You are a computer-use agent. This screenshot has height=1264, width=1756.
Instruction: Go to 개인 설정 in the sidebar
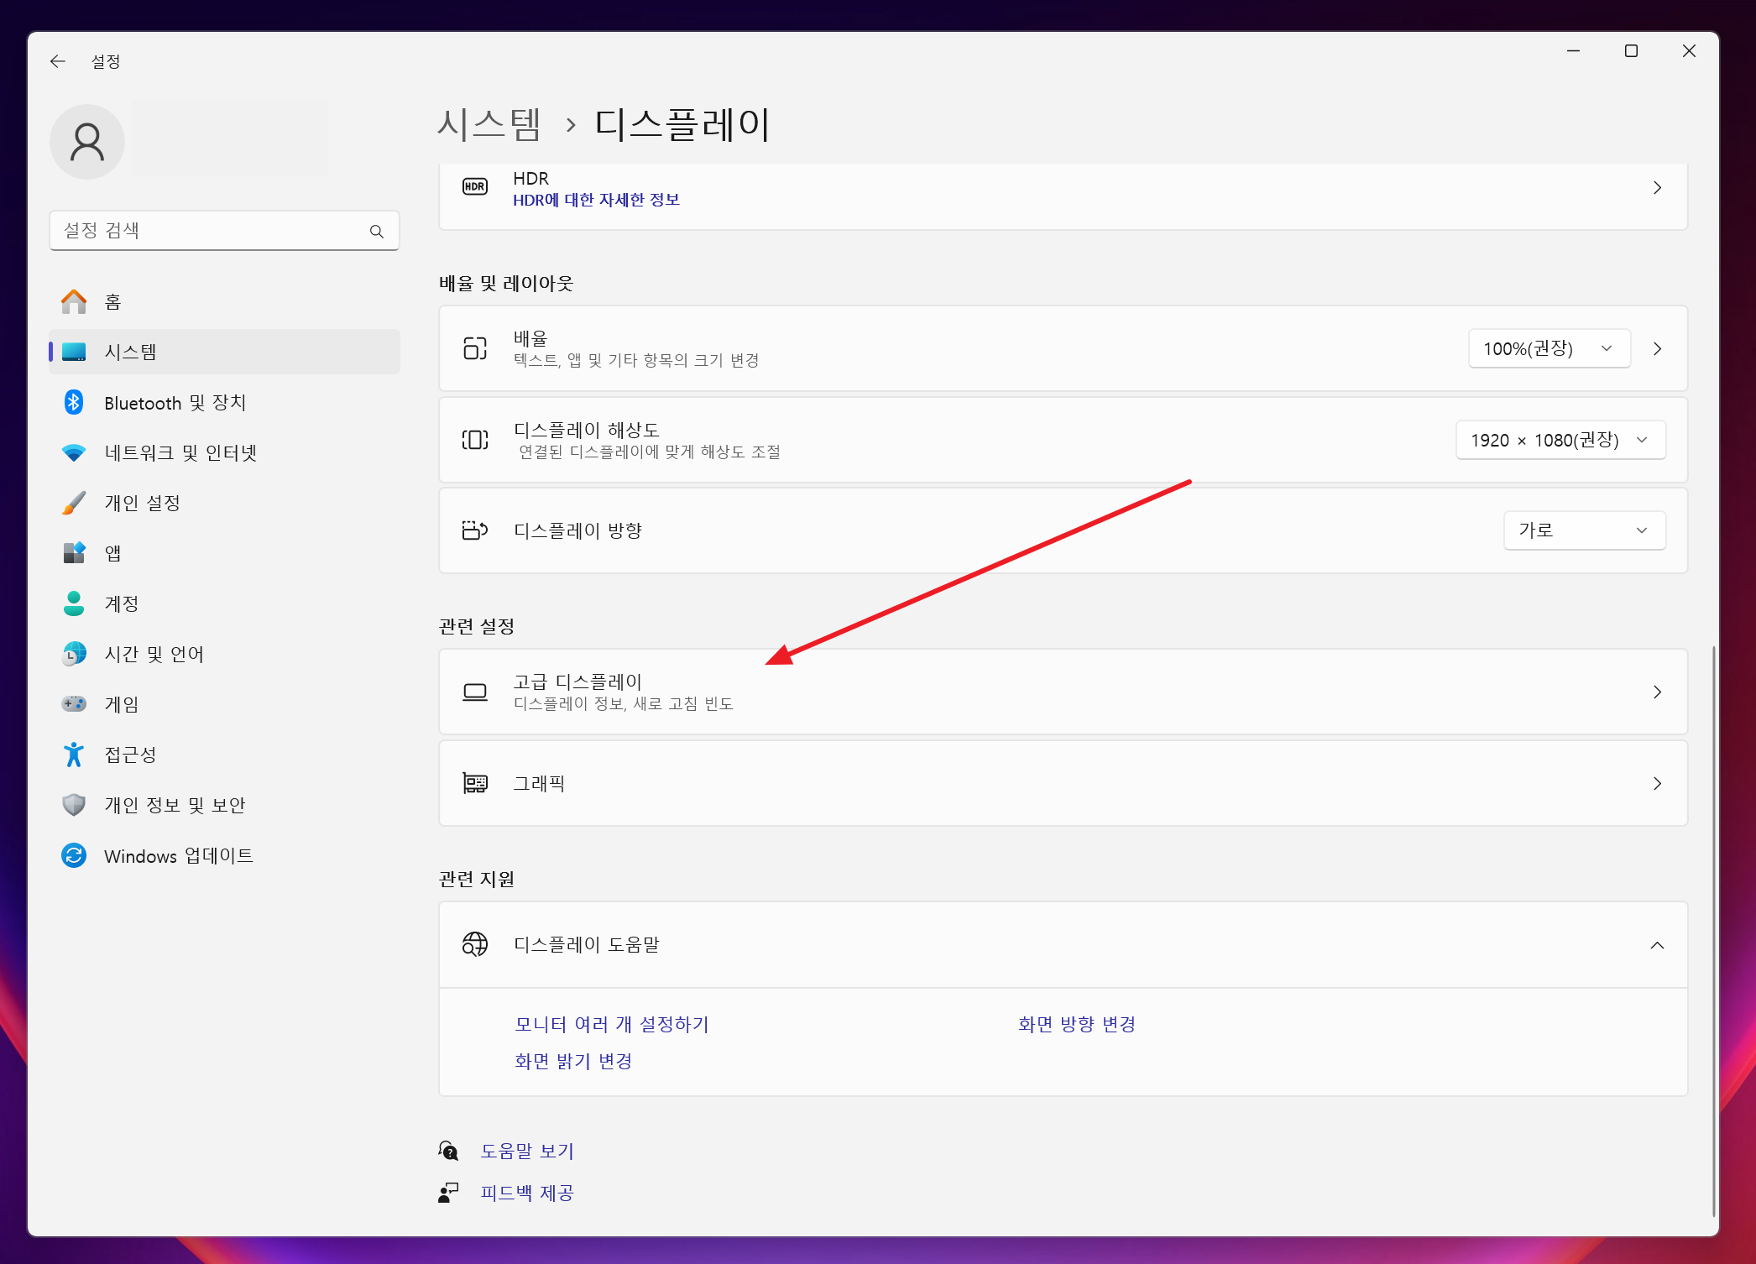coord(142,504)
